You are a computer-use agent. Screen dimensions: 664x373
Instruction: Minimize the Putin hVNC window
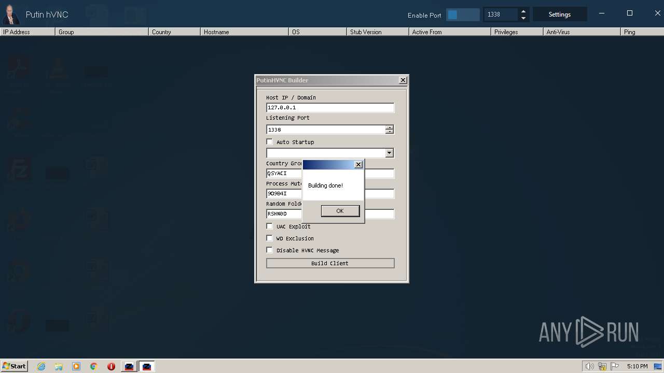click(602, 13)
